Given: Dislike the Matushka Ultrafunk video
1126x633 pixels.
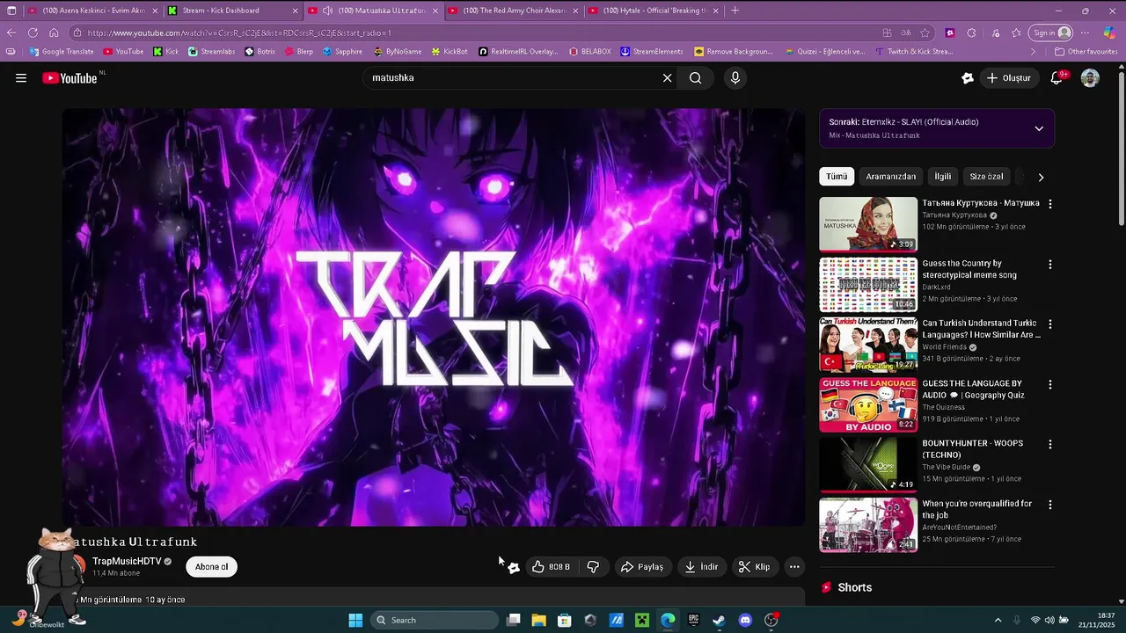Looking at the screenshot, I should tap(593, 567).
